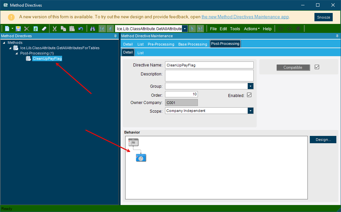Screen dimensions: 341x212
Task: Select Ice.Lib.ClassAttribute.GetAllAttributesForTables tree item
Action: click(x=60, y=48)
